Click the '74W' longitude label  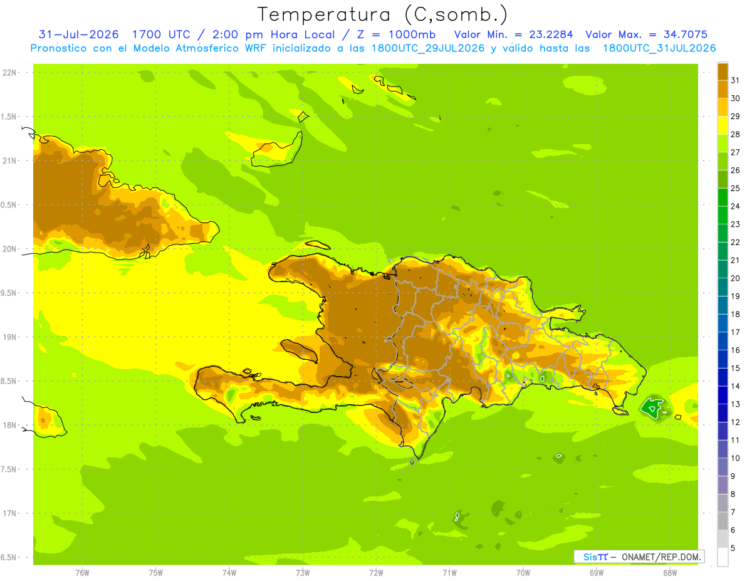pos(229,572)
